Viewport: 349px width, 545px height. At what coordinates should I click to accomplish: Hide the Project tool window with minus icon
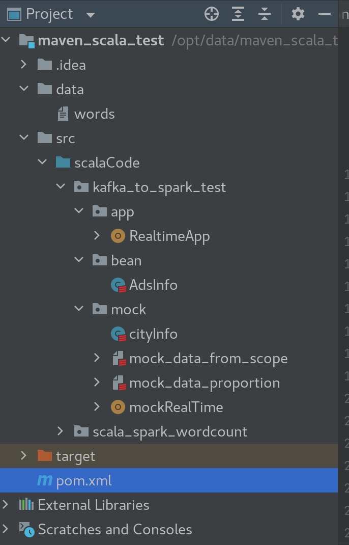pyautogui.click(x=325, y=14)
